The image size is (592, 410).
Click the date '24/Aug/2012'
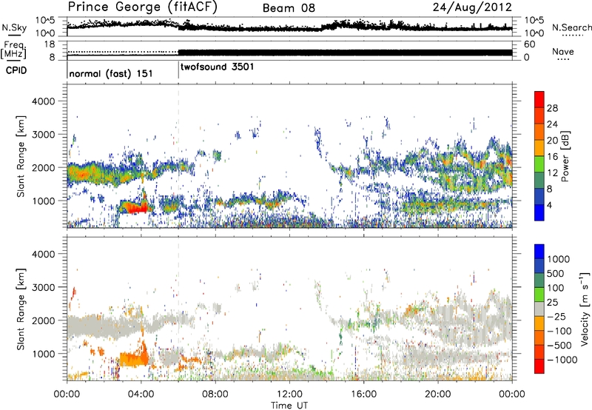[x=472, y=7]
